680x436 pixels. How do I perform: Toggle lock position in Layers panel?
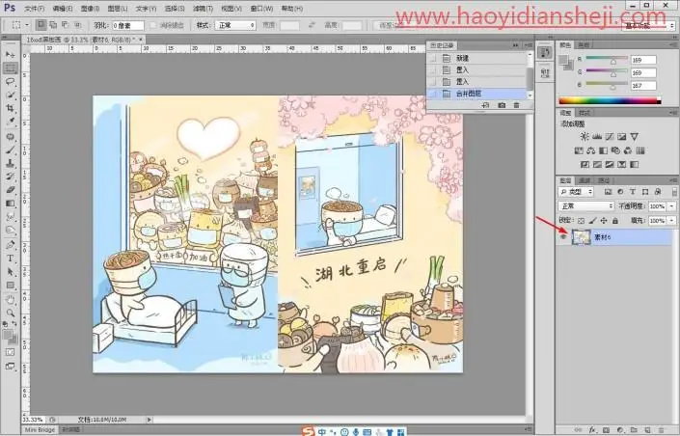pos(604,220)
